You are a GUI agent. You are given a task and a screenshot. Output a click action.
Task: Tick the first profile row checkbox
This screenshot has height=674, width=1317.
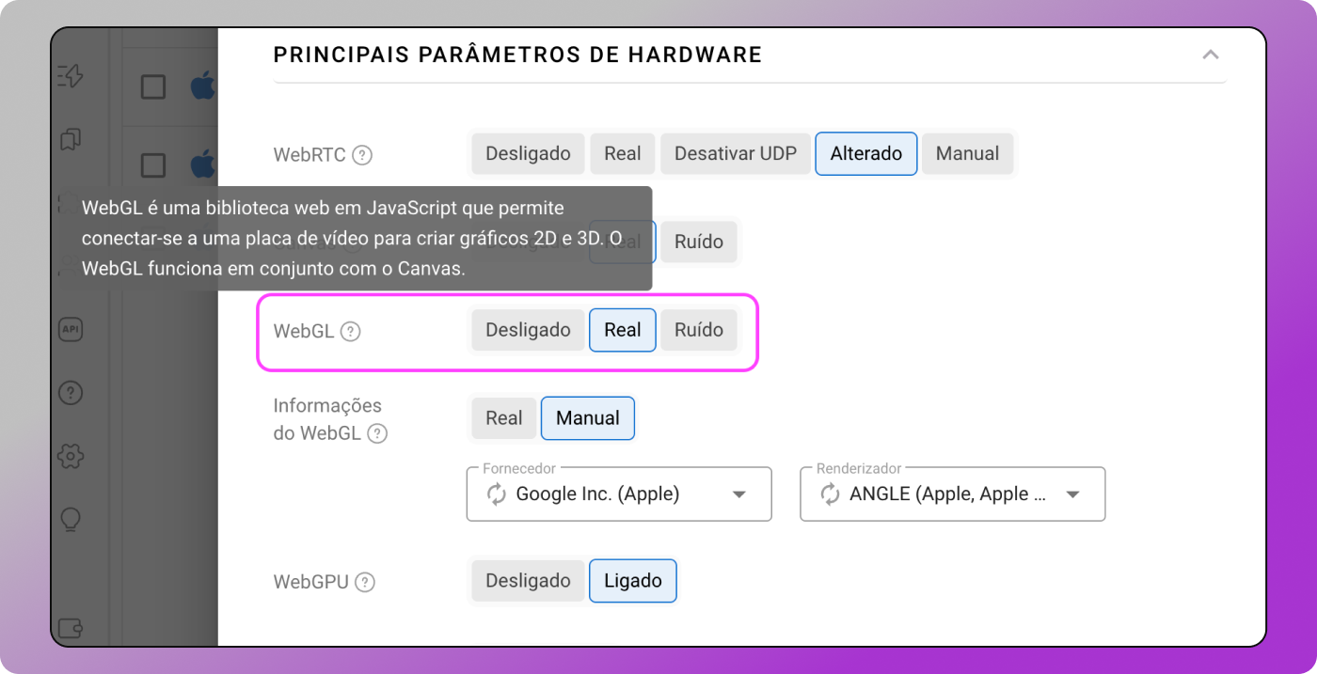153,87
